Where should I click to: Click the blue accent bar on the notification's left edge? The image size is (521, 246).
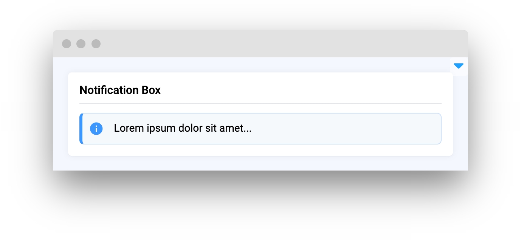click(81, 129)
